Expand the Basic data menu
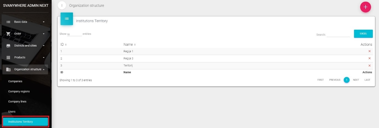Screen dimensions: 379x128 (x=25, y=22)
